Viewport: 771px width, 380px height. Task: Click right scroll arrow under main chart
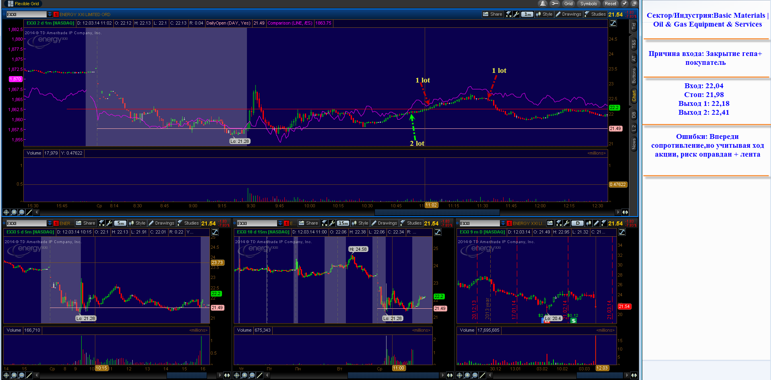point(618,212)
